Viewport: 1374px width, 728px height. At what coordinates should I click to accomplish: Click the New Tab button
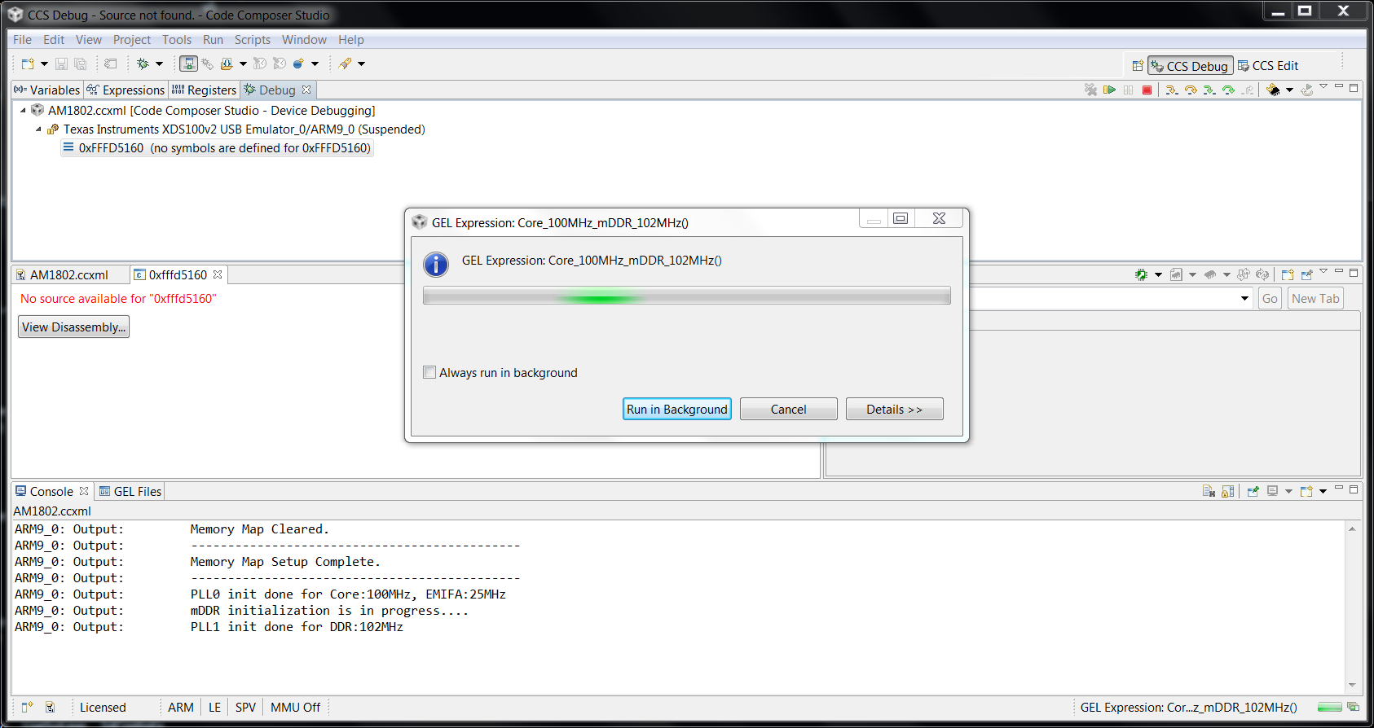tap(1315, 298)
